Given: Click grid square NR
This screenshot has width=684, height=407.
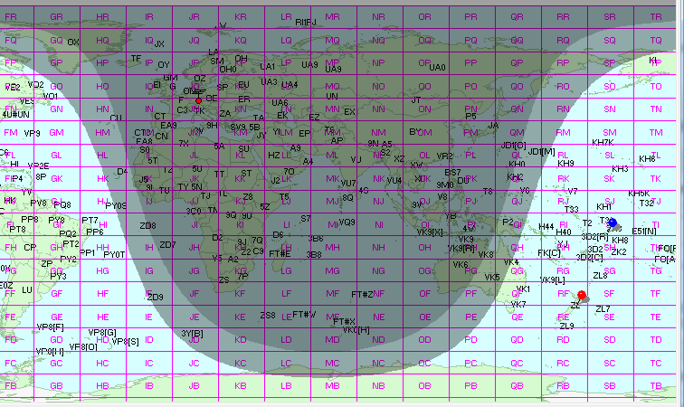Looking at the screenshot, I should [x=377, y=17].
